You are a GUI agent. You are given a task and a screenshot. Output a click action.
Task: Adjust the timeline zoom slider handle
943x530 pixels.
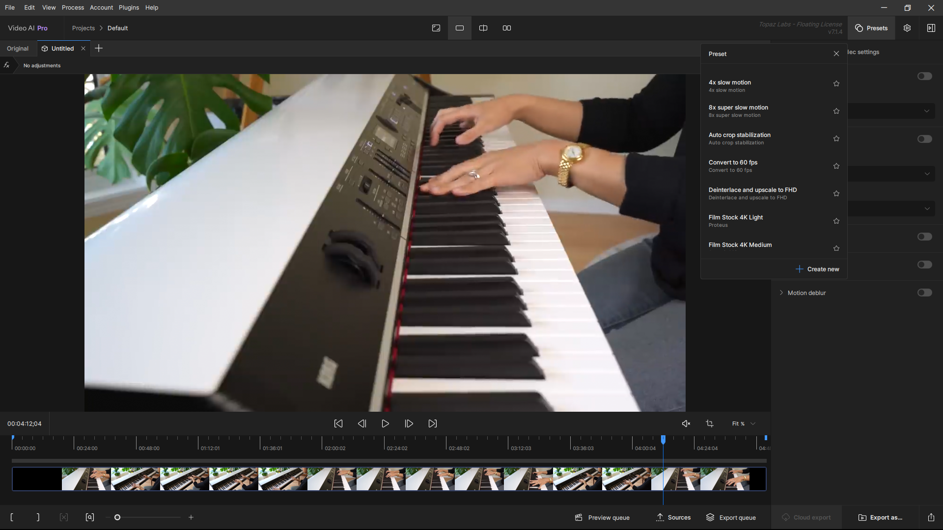point(117,517)
